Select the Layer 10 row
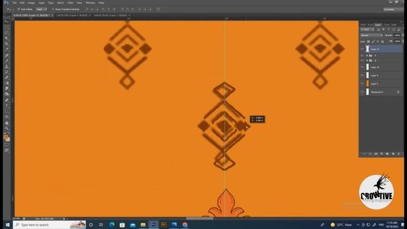This screenshot has height=229, width=407. [381, 67]
